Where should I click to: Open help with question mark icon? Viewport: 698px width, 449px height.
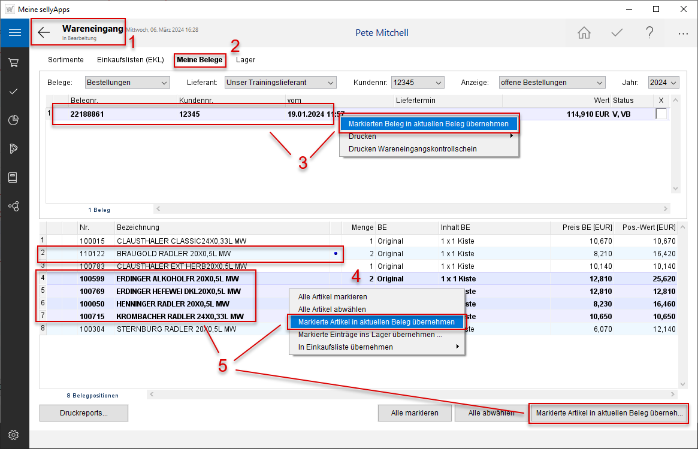pyautogui.click(x=649, y=33)
